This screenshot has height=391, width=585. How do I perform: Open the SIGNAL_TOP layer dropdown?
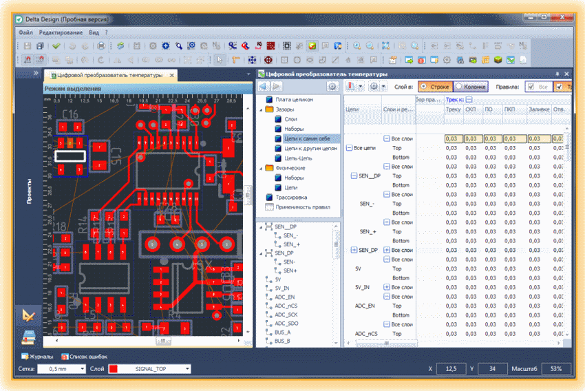point(150,368)
